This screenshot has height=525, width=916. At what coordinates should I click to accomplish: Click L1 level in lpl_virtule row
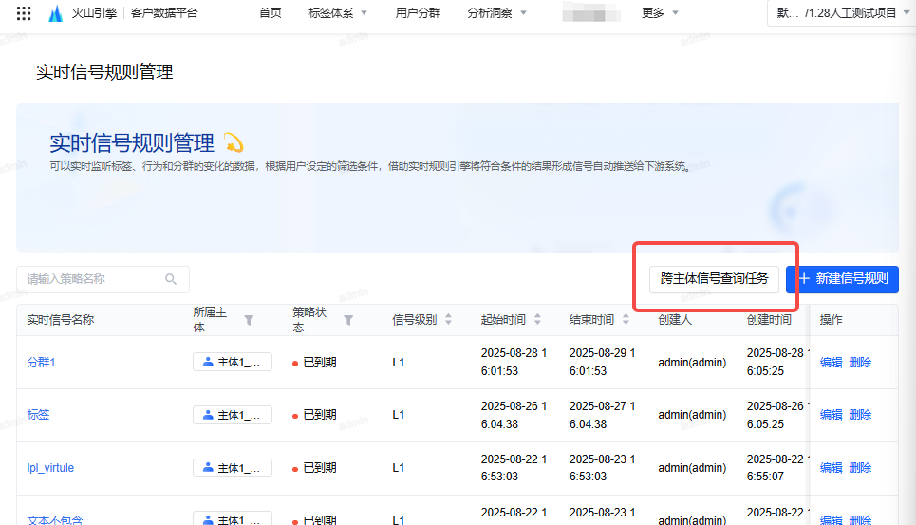tap(399, 468)
